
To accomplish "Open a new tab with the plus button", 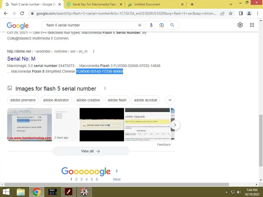I will coord(192,4).
